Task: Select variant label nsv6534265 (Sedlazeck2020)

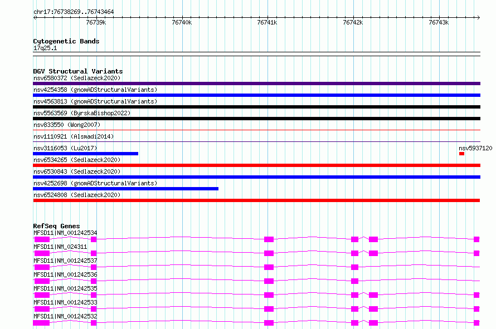Action: 77,160
